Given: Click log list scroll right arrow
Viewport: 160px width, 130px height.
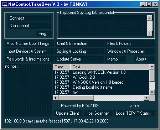Looking at the screenshot, I should coord(146,98).
